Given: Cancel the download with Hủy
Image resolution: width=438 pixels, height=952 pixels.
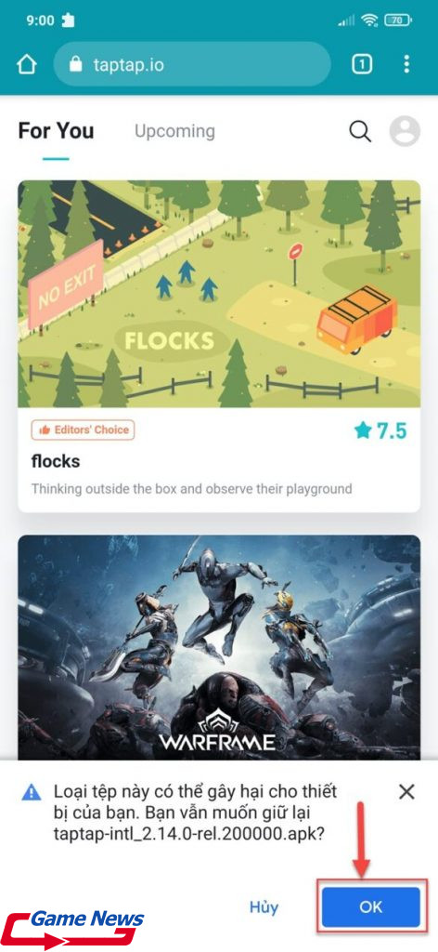Looking at the screenshot, I should tap(264, 907).
